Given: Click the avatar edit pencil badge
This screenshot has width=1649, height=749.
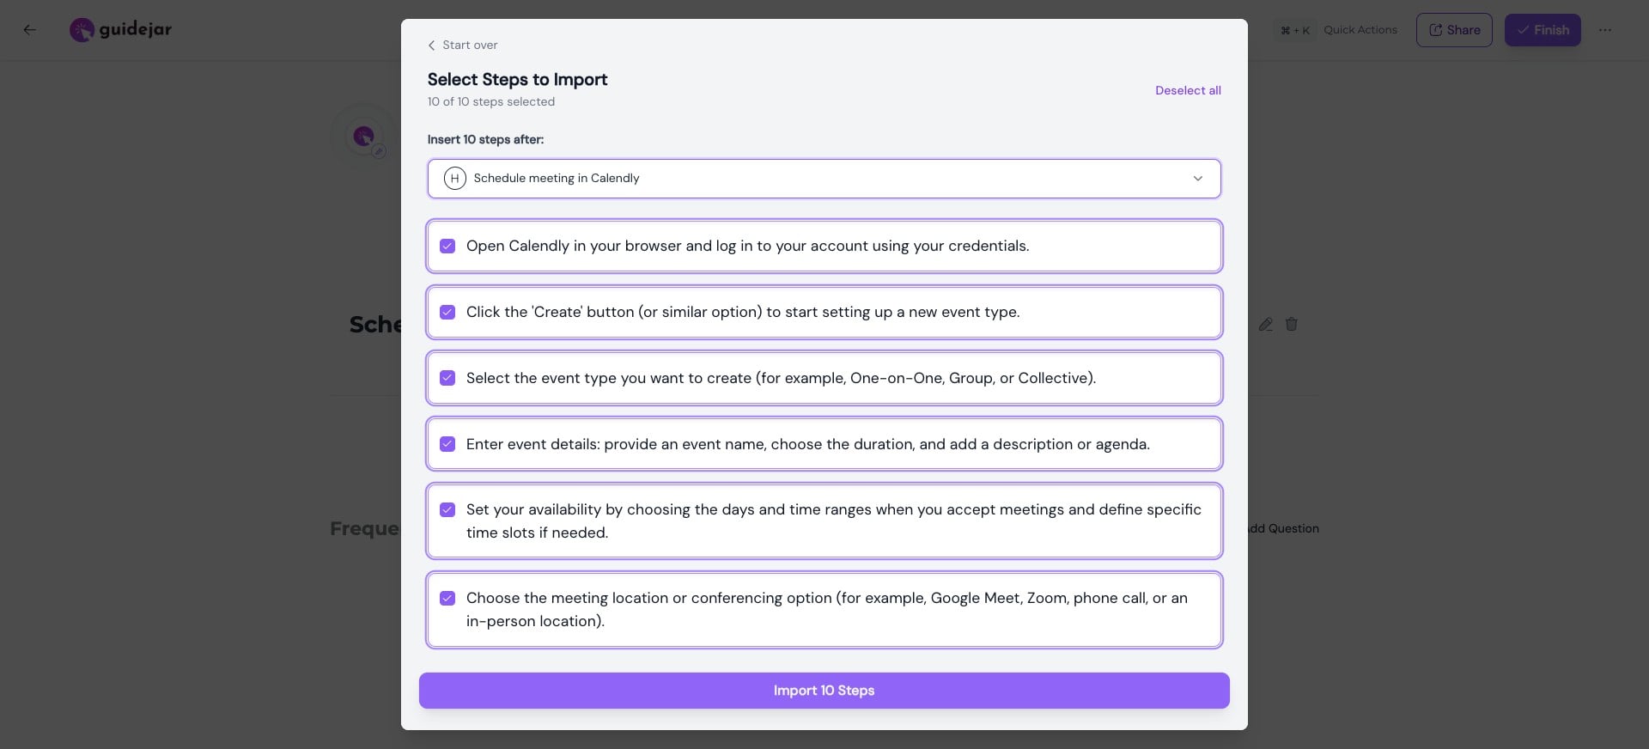Looking at the screenshot, I should tap(379, 151).
